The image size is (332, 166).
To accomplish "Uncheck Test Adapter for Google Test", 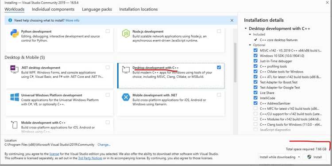I will pos(255,88).
